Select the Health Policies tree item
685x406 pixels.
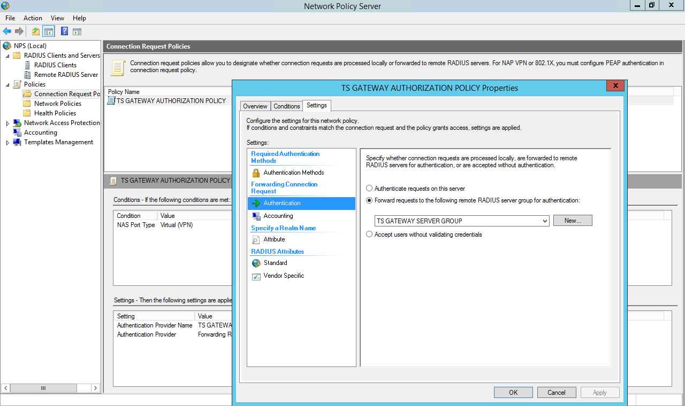click(55, 113)
